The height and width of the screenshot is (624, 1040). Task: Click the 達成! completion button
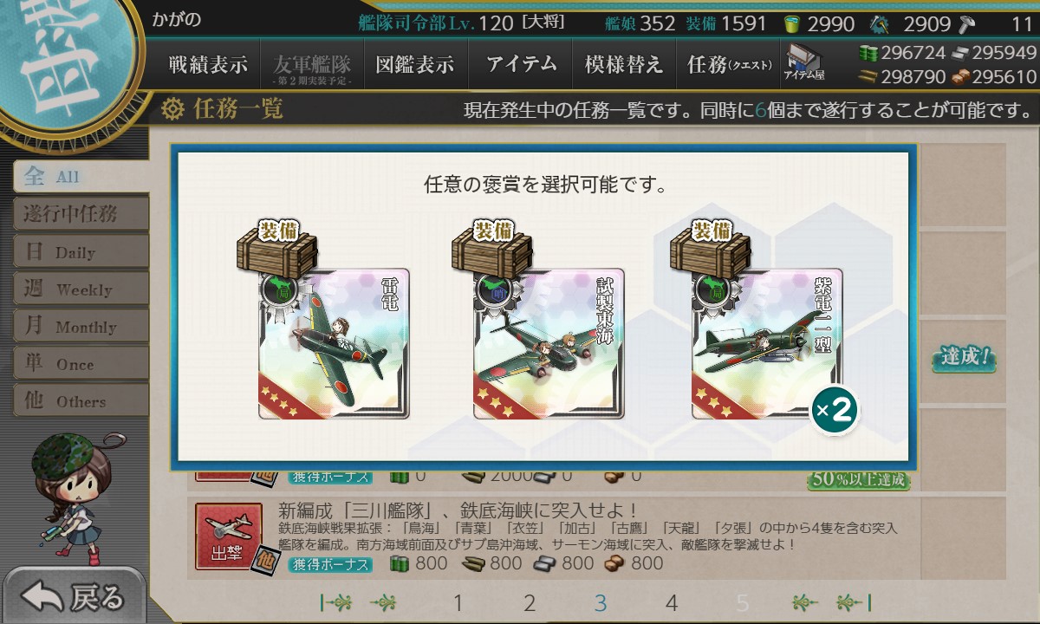coord(965,357)
